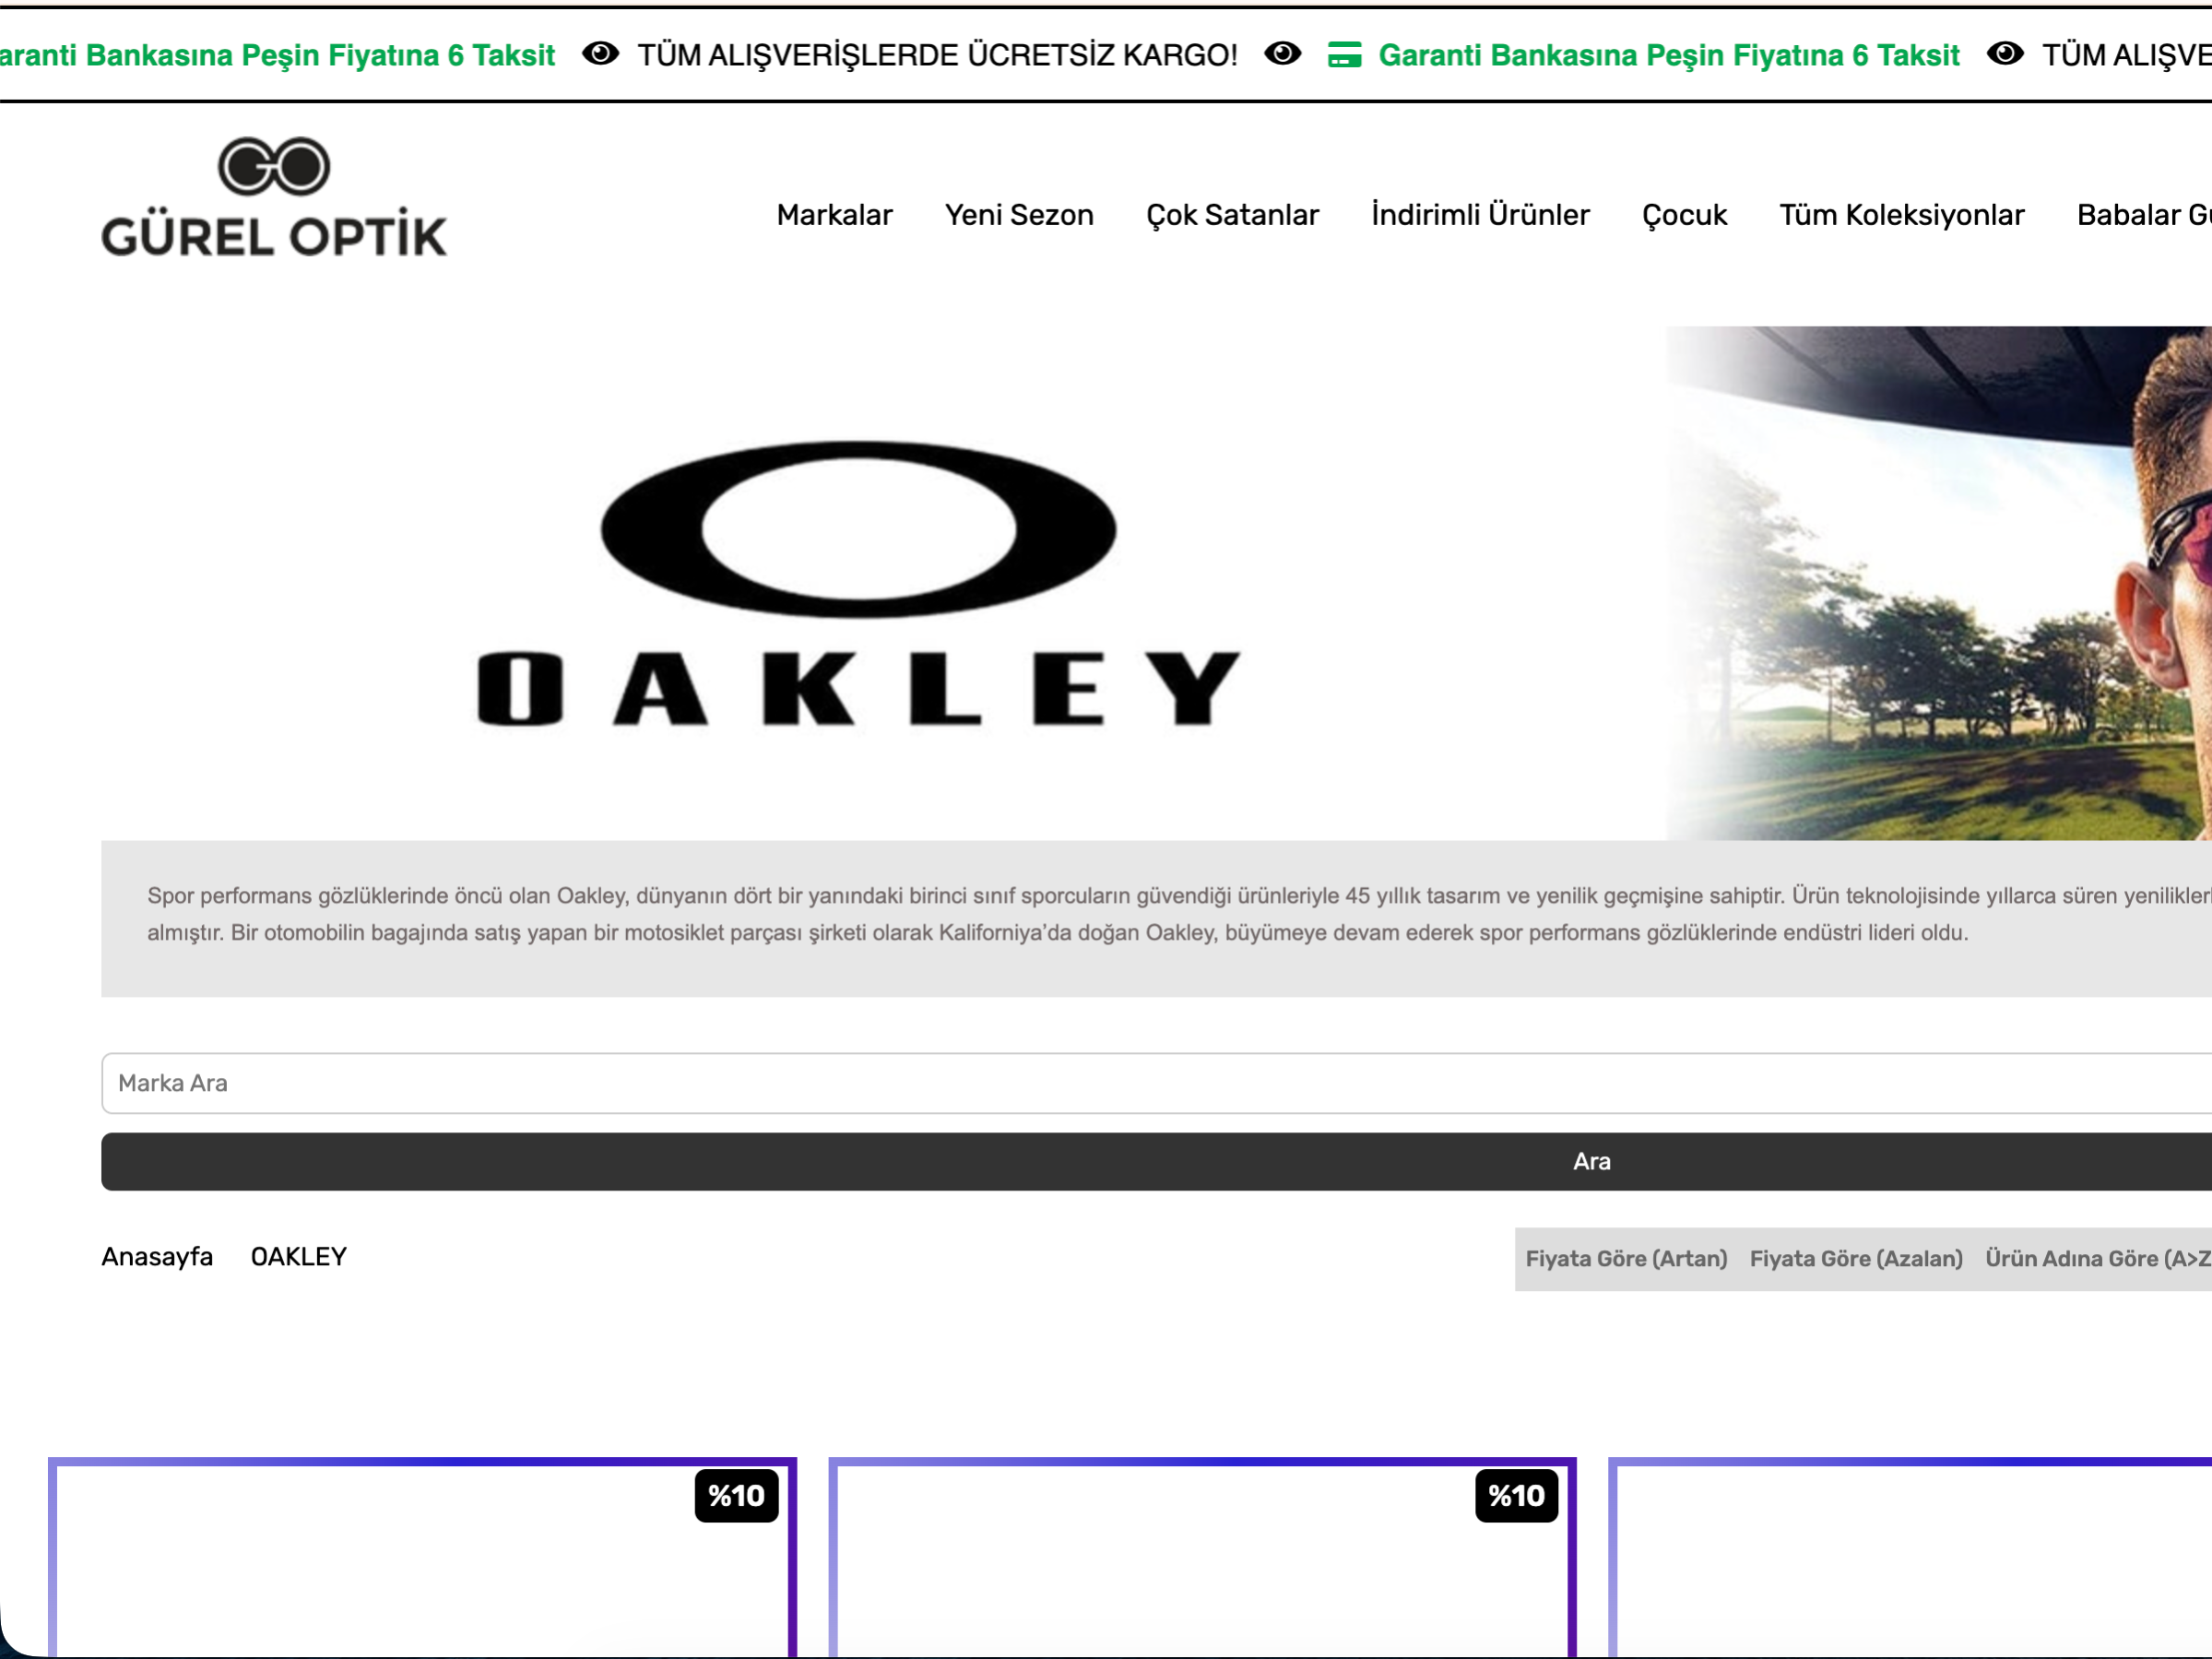Go to Anasayfa breadcrumb link
Image resolution: width=2212 pixels, height=1659 pixels.
pyautogui.click(x=157, y=1257)
